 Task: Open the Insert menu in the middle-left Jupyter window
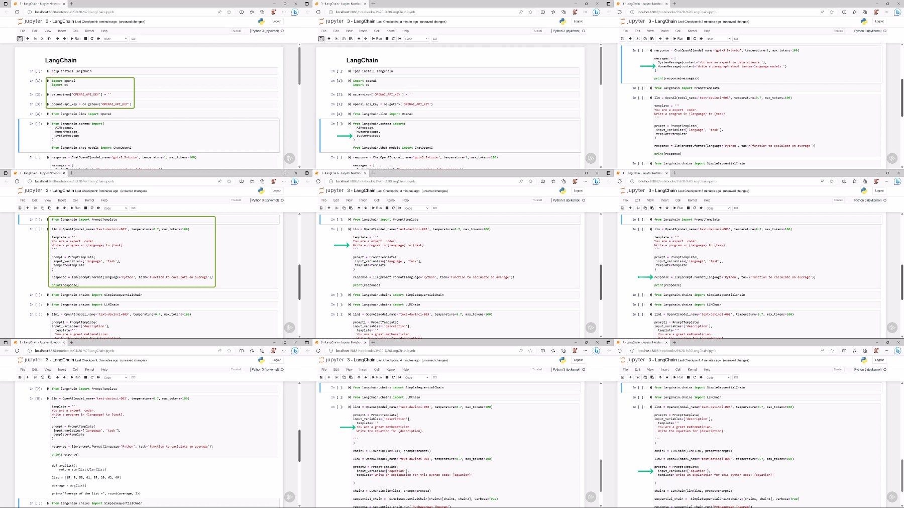pos(62,200)
